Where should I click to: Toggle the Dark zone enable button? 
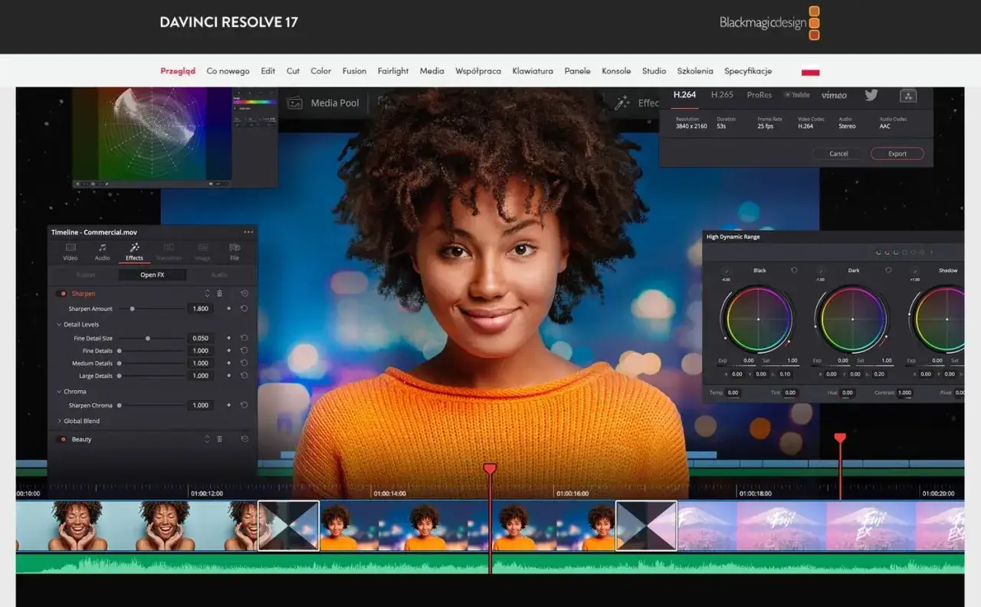point(820,271)
